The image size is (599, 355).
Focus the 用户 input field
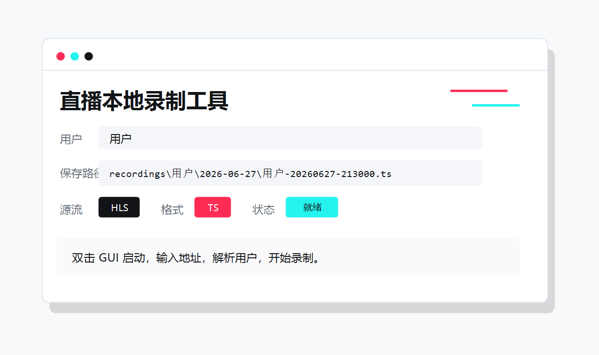tap(290, 138)
